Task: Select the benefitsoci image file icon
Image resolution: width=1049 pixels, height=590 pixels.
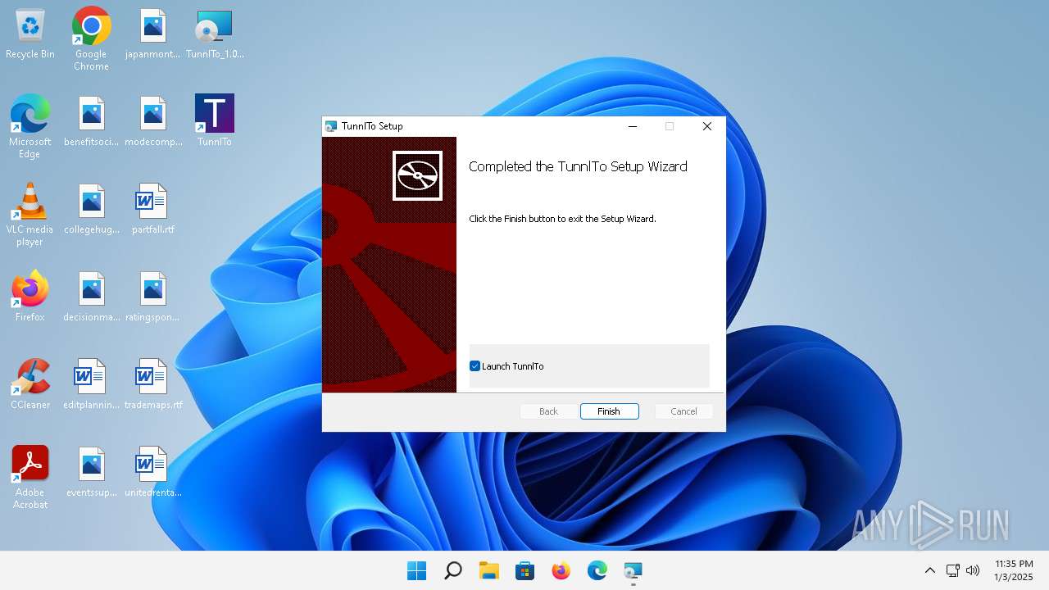Action: (x=91, y=121)
